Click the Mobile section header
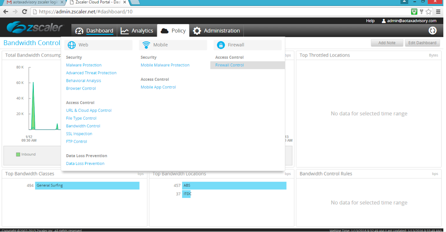The height and width of the screenshot is (232, 446). [173, 45]
